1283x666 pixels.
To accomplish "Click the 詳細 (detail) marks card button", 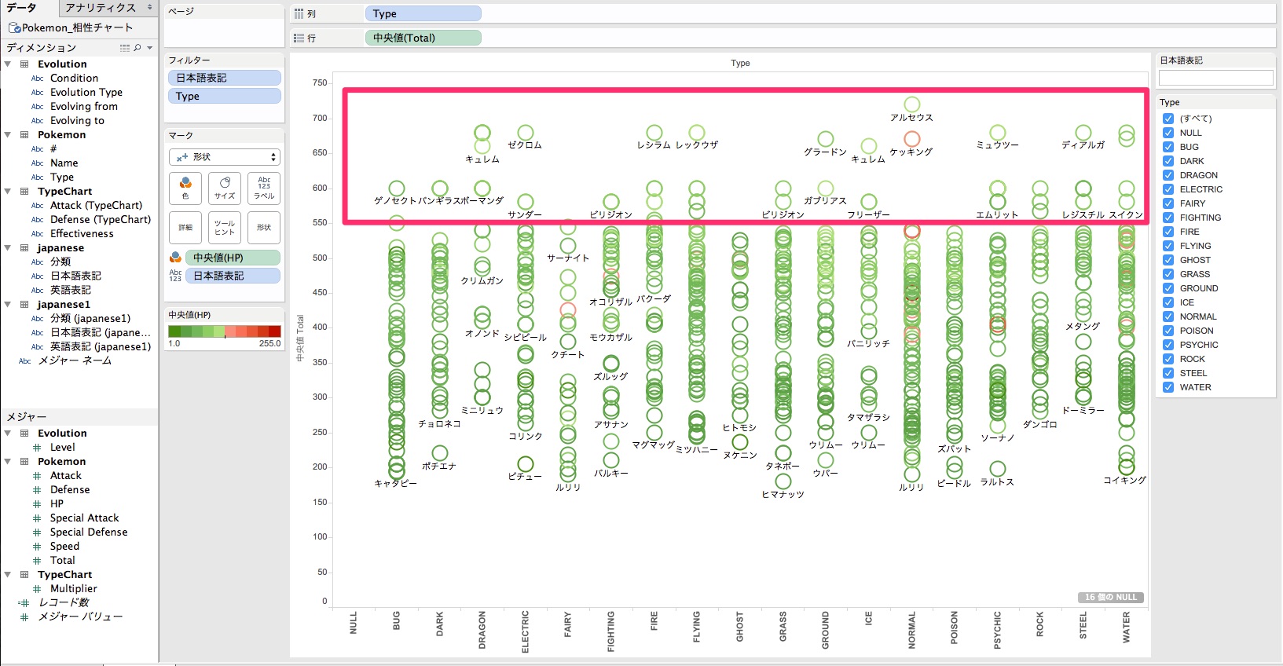I will click(185, 227).
